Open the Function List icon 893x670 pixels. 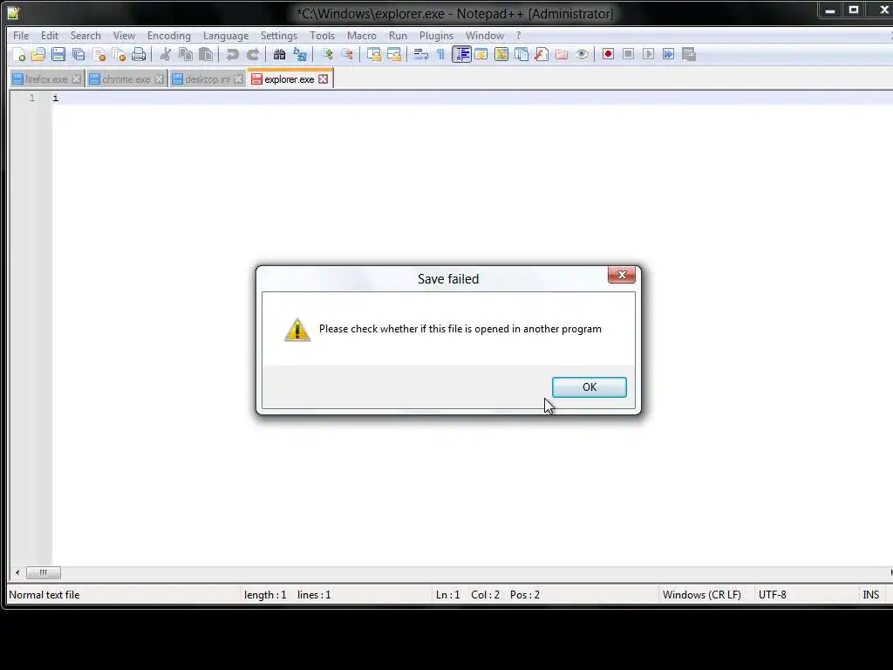click(x=542, y=55)
